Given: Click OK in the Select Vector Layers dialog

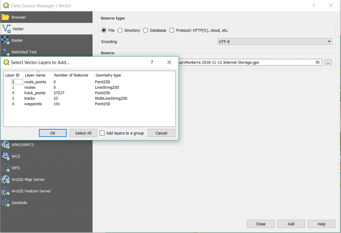Looking at the screenshot, I should [x=53, y=133].
